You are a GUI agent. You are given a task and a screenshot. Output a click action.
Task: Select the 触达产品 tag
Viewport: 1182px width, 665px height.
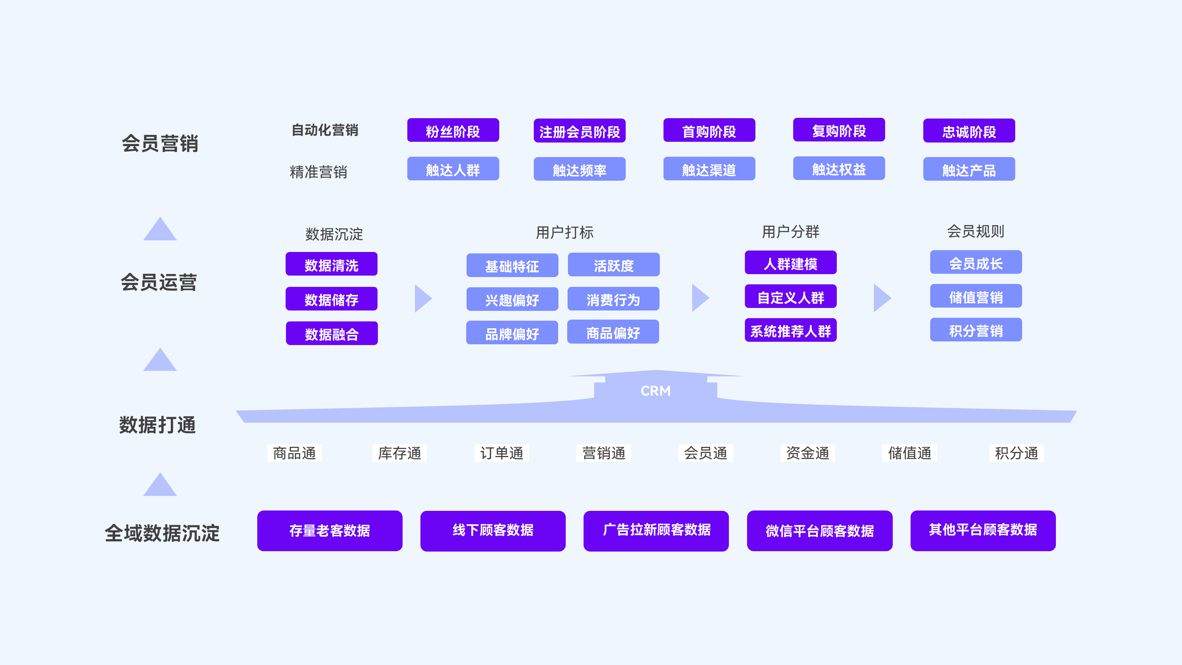[969, 169]
